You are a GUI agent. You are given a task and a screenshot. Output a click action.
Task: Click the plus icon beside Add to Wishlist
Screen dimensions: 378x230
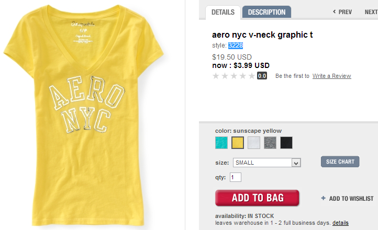(324, 199)
